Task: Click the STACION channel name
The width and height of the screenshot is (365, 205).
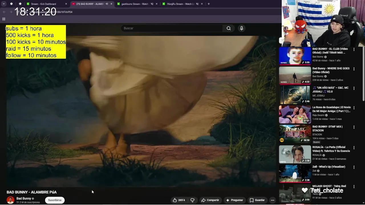Action: 317,135
